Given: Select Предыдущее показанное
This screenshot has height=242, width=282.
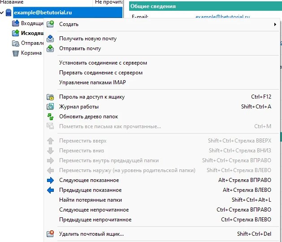Looking at the screenshot, I should coord(162,190).
